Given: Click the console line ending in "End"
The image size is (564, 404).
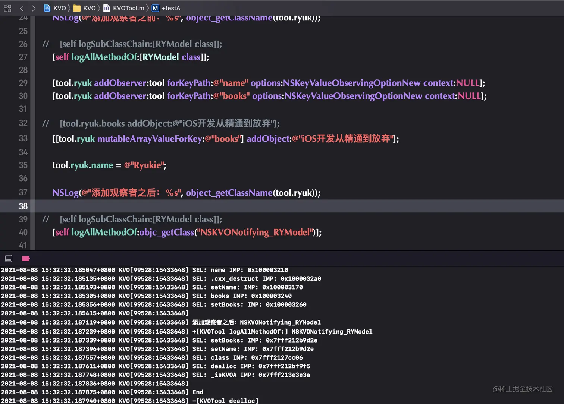Looking at the screenshot, I should 102,392.
